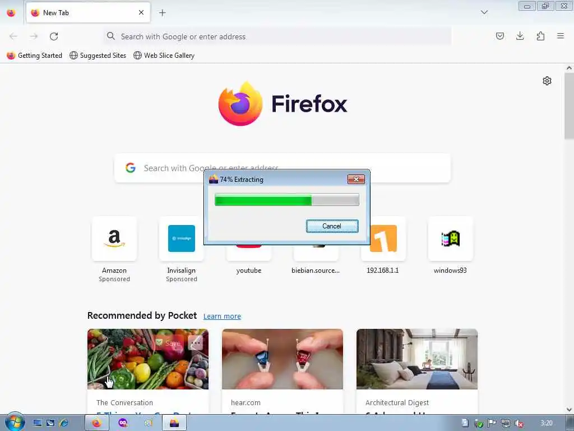Switch to Firefox taskbar button
The height and width of the screenshot is (431, 574).
97,423
